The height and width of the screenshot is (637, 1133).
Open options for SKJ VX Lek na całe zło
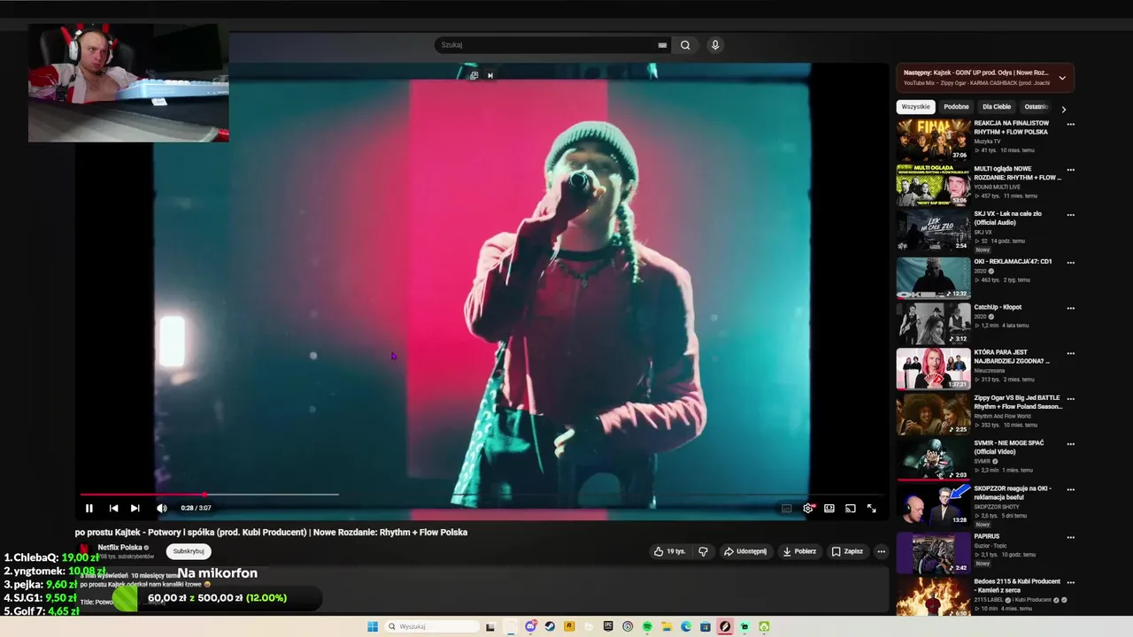pyautogui.click(x=1070, y=214)
